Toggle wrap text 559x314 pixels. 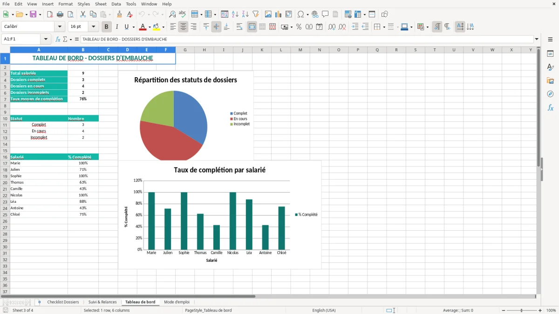(x=239, y=27)
